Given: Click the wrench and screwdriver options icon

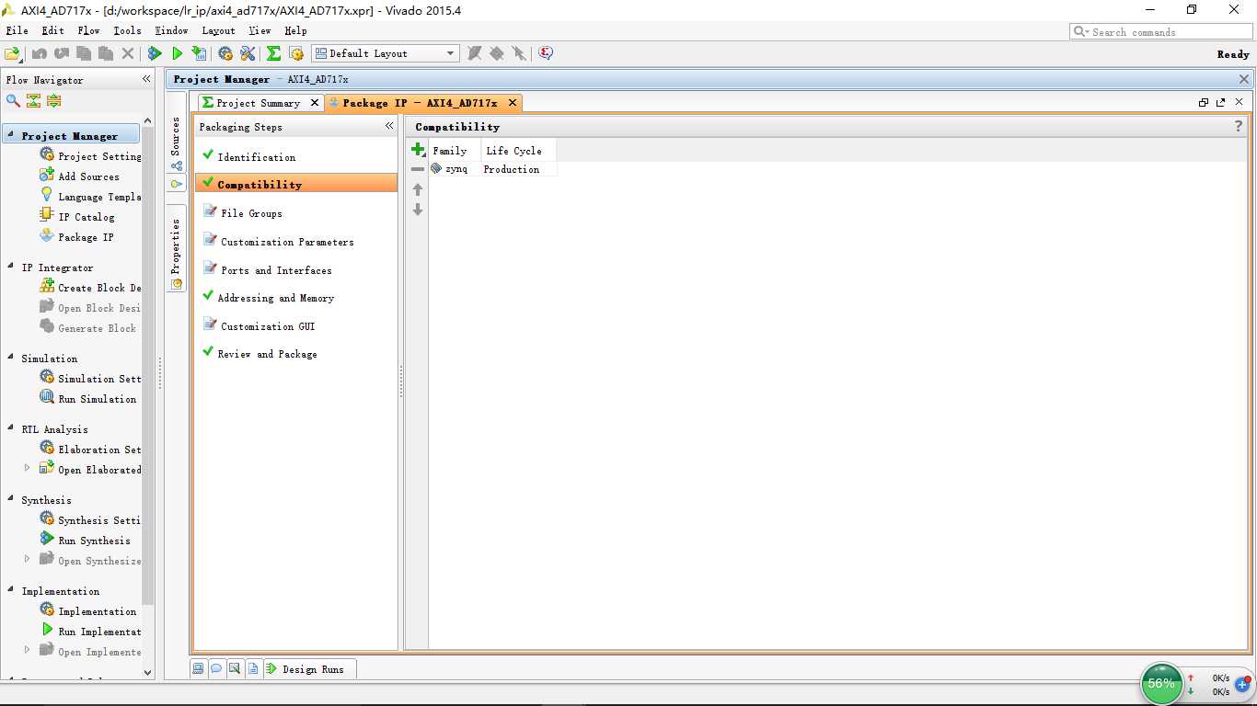Looking at the screenshot, I should 248,53.
